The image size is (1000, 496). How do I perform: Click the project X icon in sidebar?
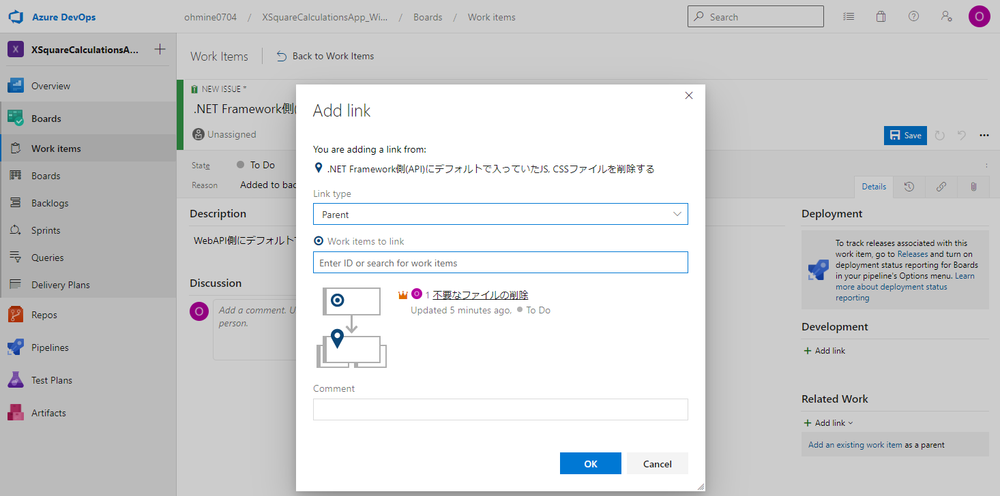(16, 50)
